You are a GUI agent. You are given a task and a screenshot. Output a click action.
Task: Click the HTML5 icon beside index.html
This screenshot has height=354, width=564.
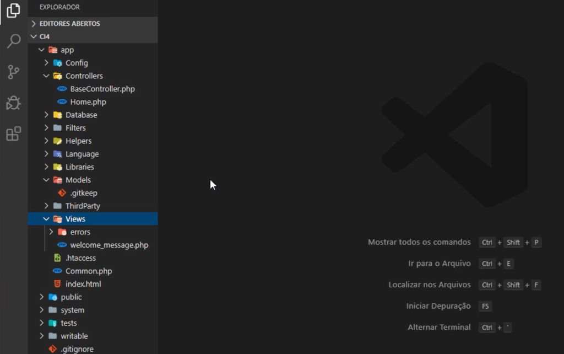point(57,284)
